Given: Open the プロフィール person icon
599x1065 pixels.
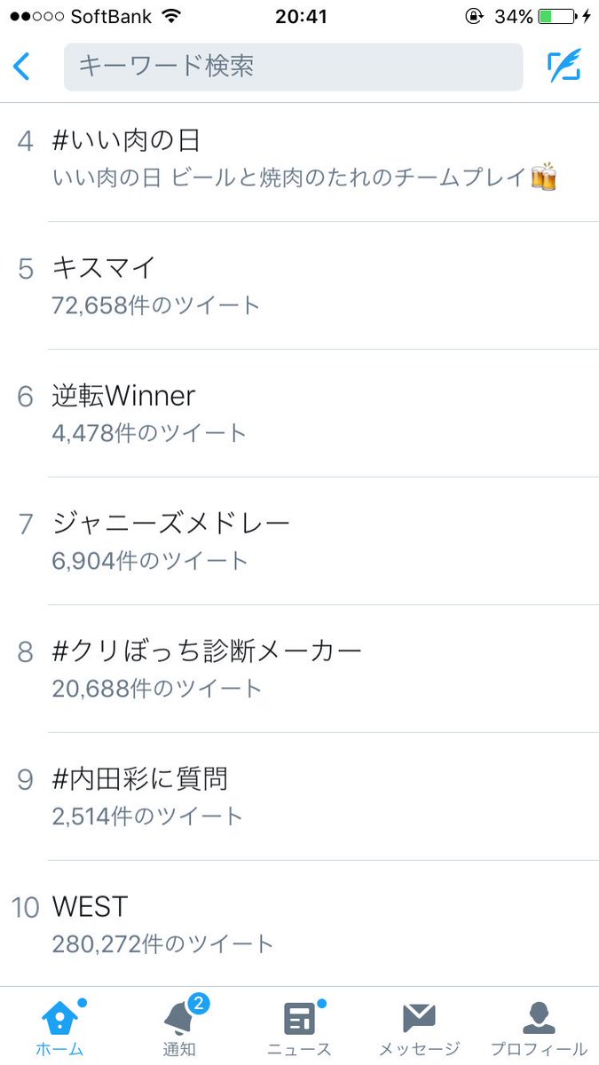Looking at the screenshot, I should point(539,1018).
